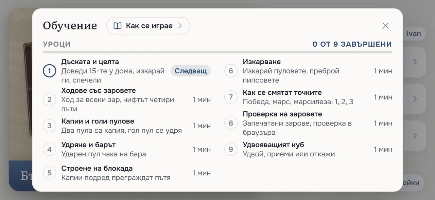Click the number 8 lesson circle
This screenshot has width=435, height=200.
coord(231,123)
